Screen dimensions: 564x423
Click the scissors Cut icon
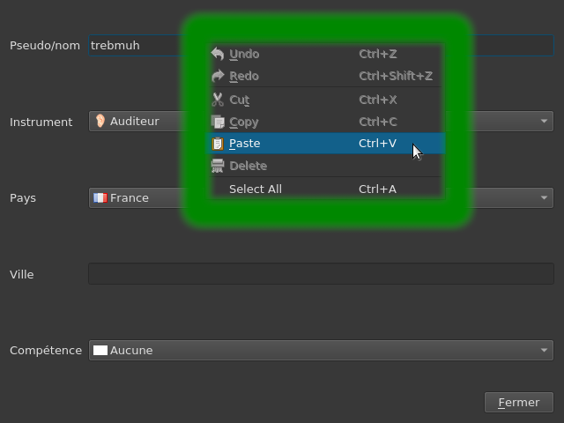[x=218, y=100]
